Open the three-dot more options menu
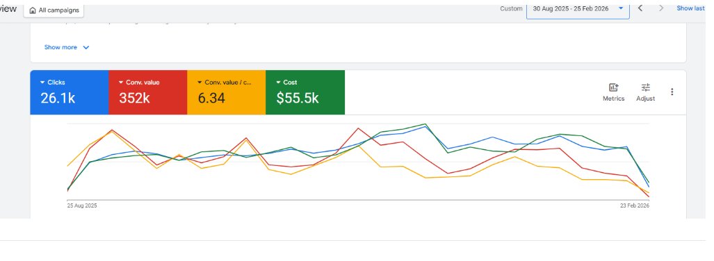 pos(672,92)
